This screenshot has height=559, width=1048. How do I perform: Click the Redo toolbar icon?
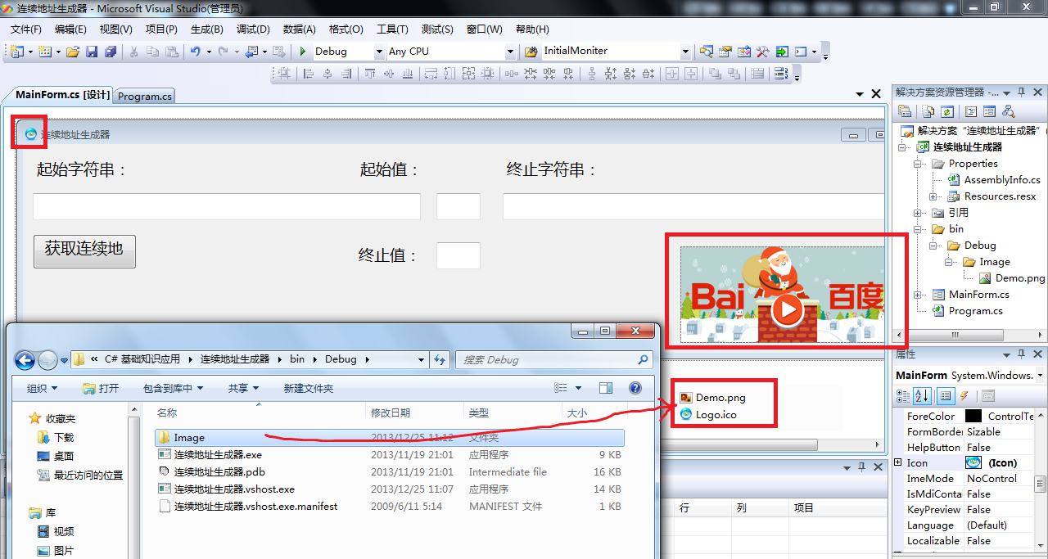tap(223, 52)
